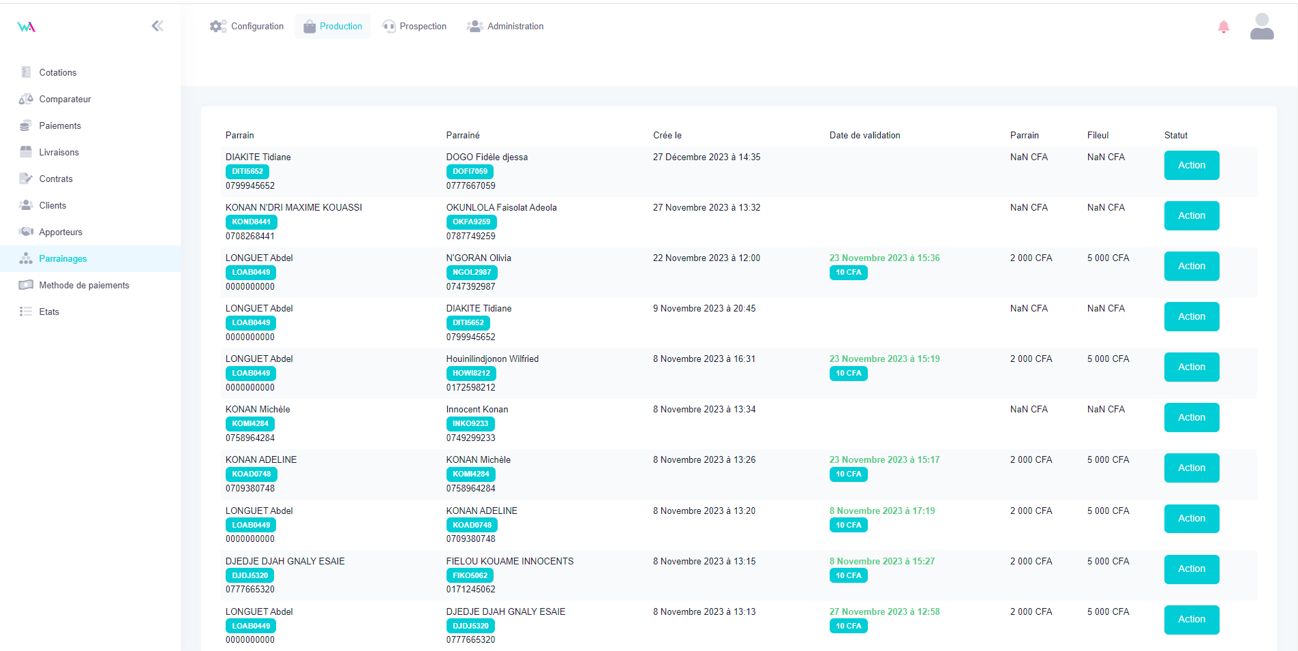Navigate to Apporteurs section

coord(60,232)
